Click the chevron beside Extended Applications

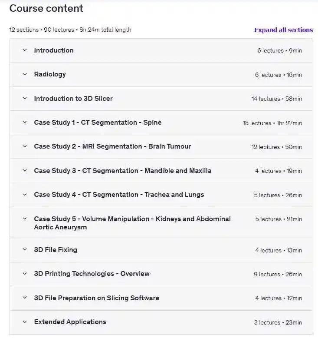pyautogui.click(x=25, y=322)
